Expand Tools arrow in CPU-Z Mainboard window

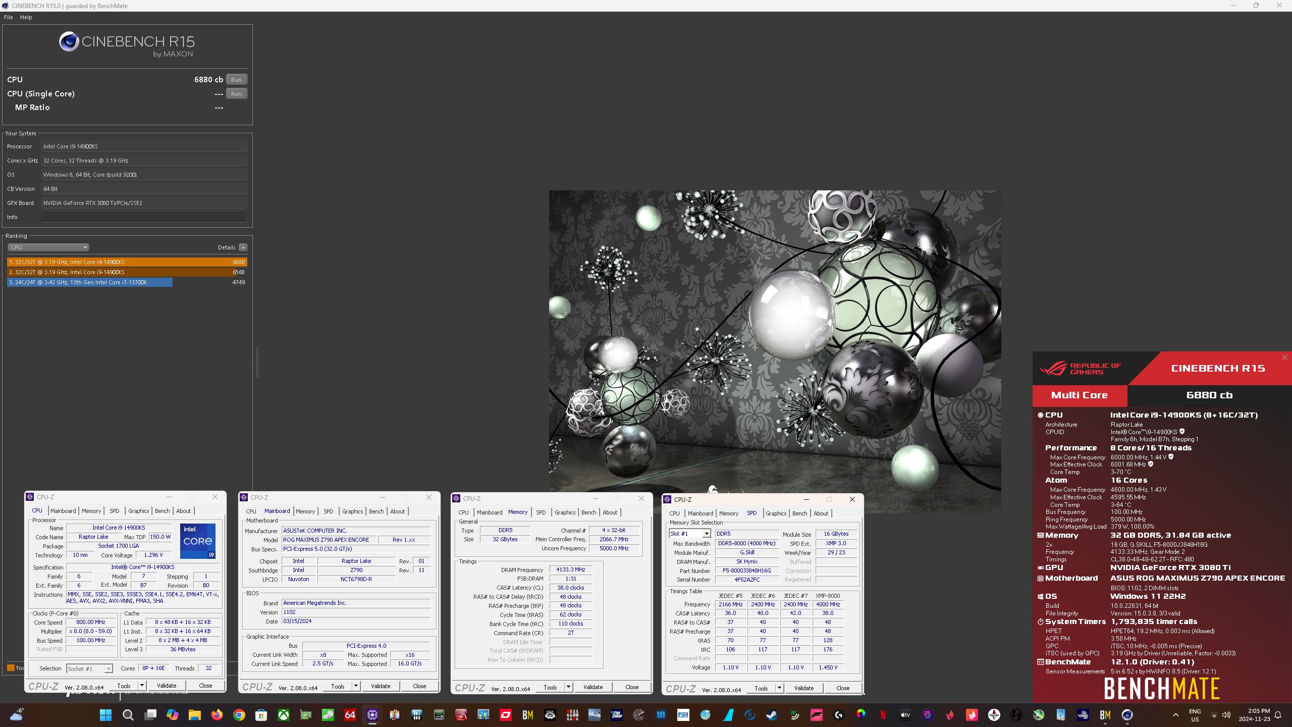pos(356,686)
